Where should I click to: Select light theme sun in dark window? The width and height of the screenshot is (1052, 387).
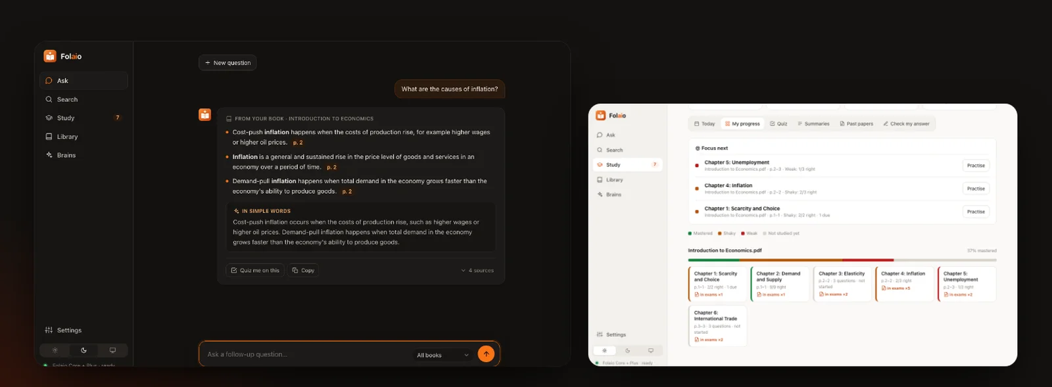click(55, 350)
